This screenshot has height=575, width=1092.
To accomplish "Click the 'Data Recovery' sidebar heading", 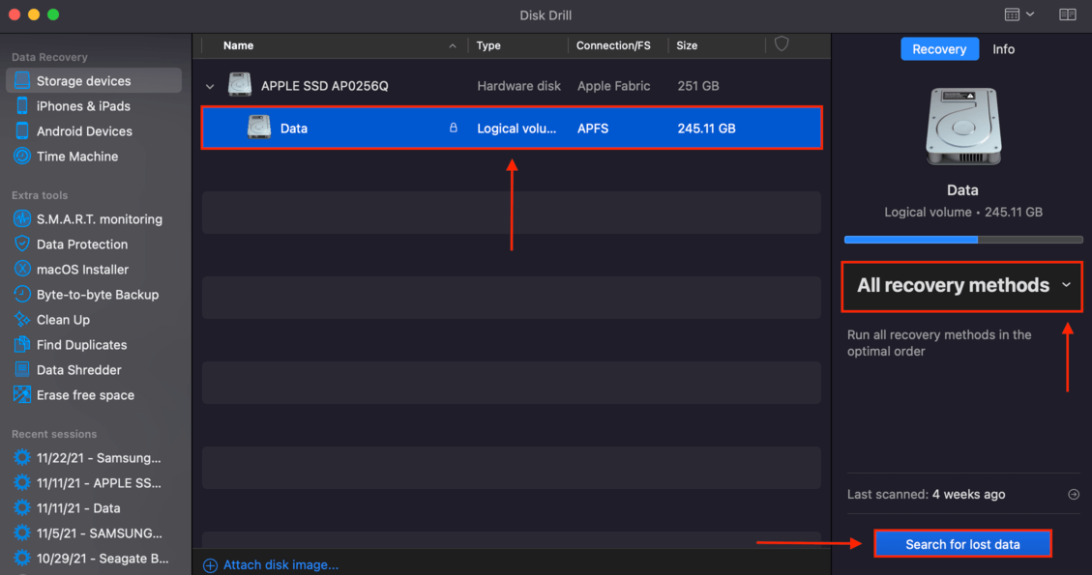I will 49,57.
